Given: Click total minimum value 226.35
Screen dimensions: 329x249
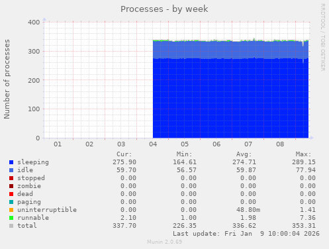Looking at the screenshot, I should tap(185, 226).
